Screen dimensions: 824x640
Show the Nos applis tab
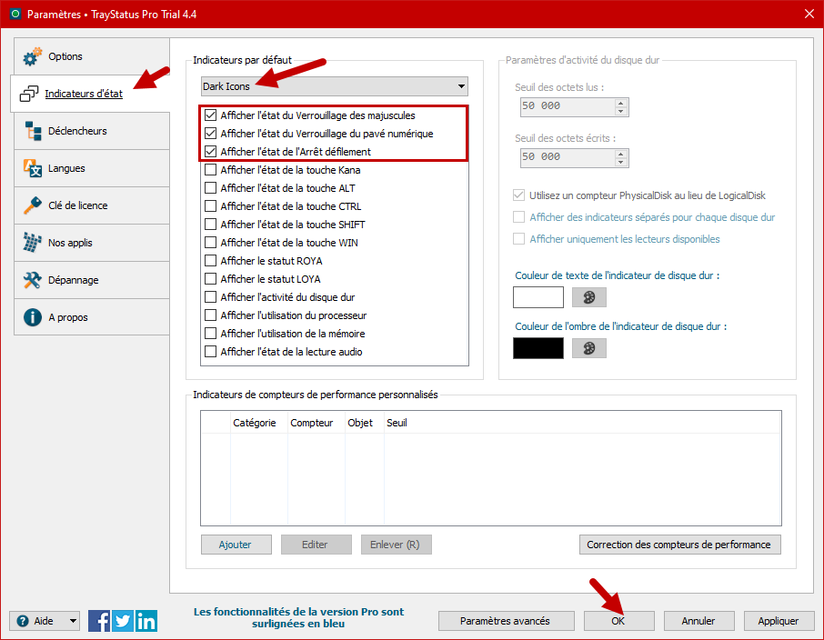pos(92,243)
